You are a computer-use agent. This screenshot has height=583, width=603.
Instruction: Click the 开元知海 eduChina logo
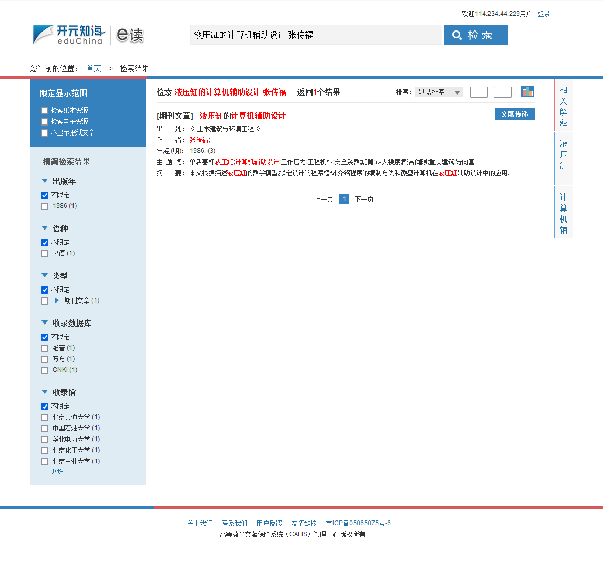click(x=69, y=35)
